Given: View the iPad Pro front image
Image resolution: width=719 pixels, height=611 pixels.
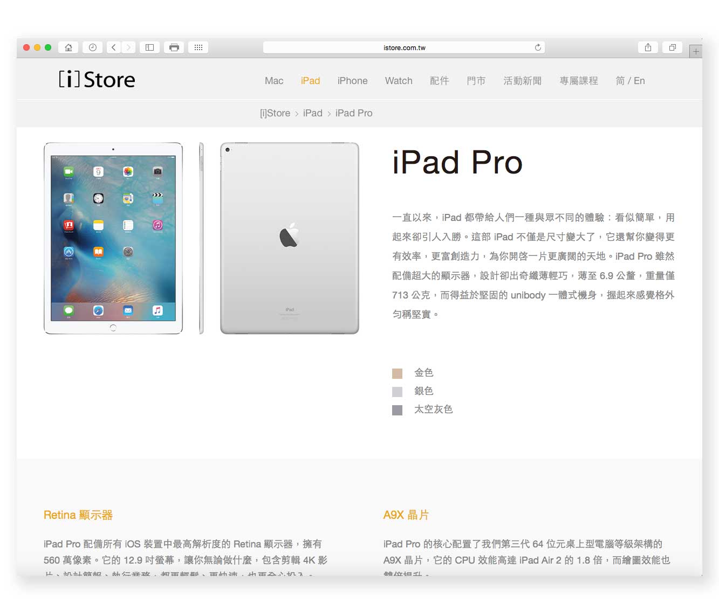Looking at the screenshot, I should click(x=113, y=238).
